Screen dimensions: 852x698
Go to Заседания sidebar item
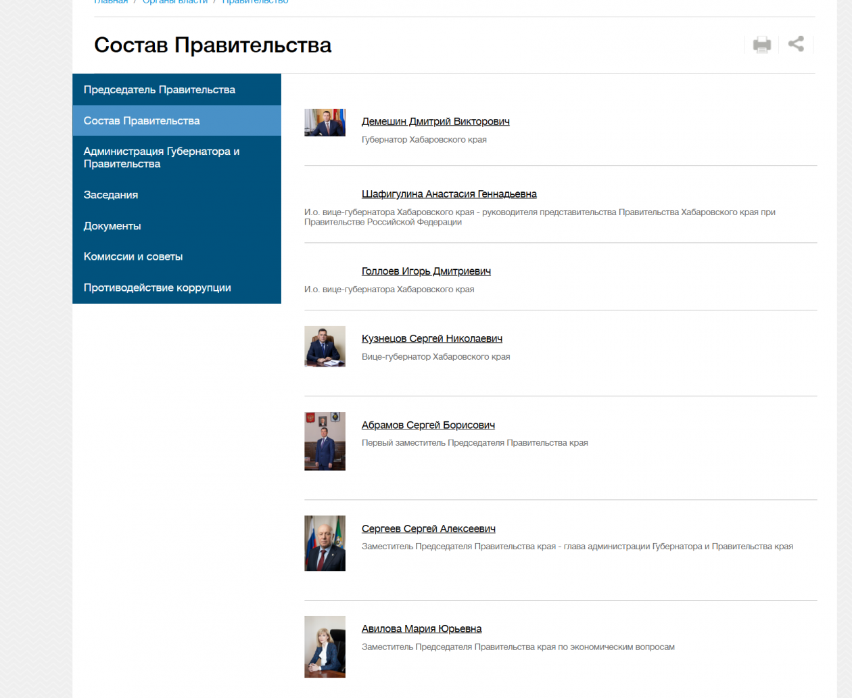click(x=176, y=195)
